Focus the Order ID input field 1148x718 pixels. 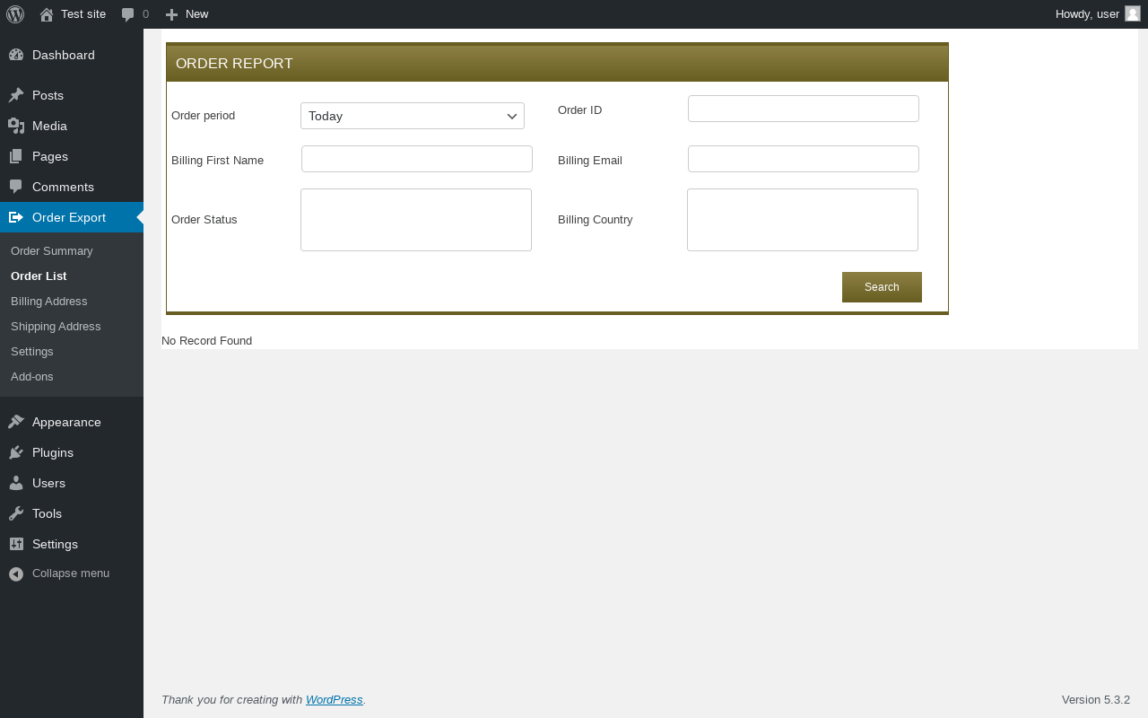tap(804, 109)
